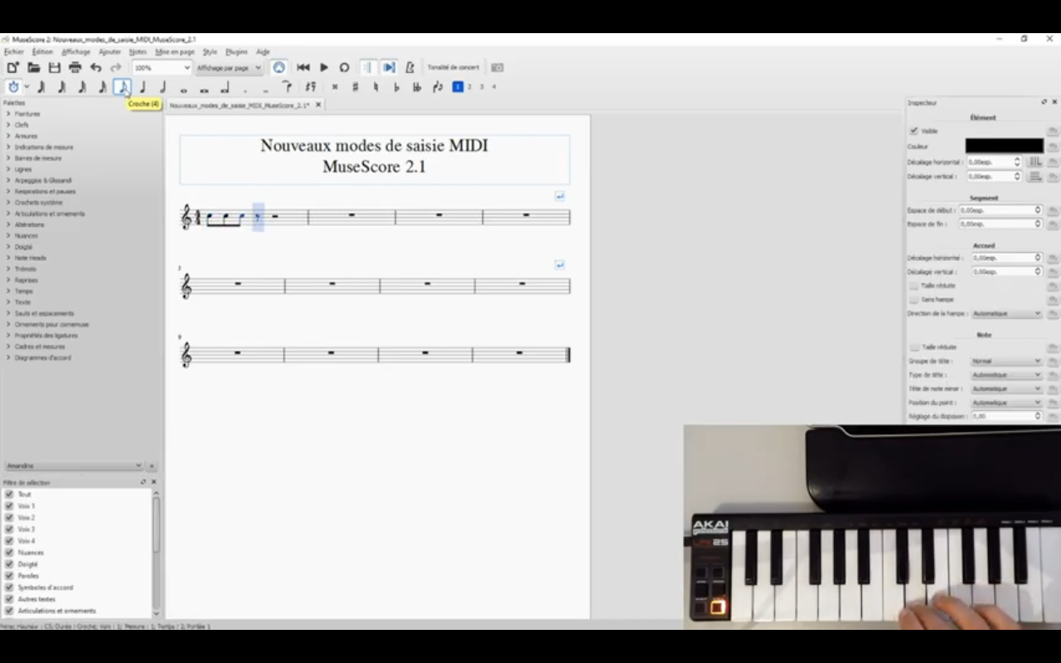
Task: Toggle loop playback icon
Action: coord(345,67)
